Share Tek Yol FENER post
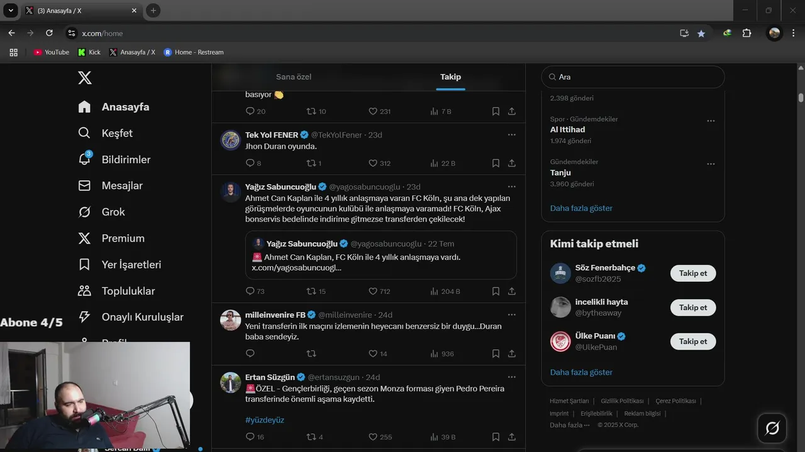Screen dimensions: 805x452 click(x=512, y=163)
